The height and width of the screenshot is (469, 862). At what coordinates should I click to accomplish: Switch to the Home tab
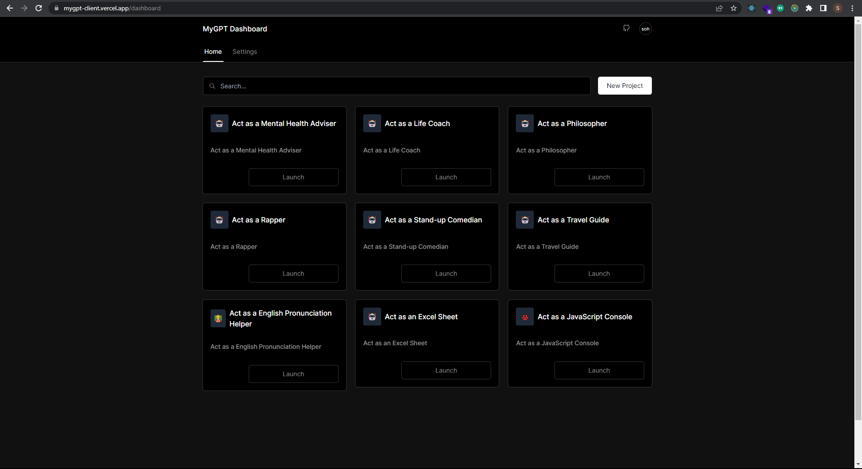point(213,52)
